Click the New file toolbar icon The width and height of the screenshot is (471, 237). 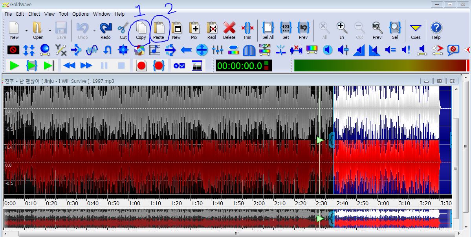pos(14,27)
